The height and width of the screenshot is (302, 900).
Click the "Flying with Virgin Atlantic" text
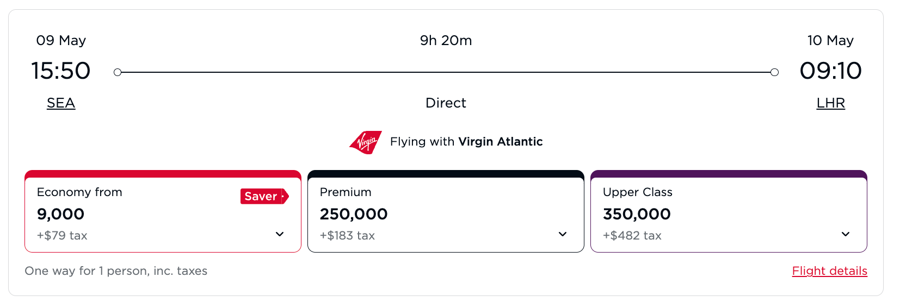click(x=466, y=142)
